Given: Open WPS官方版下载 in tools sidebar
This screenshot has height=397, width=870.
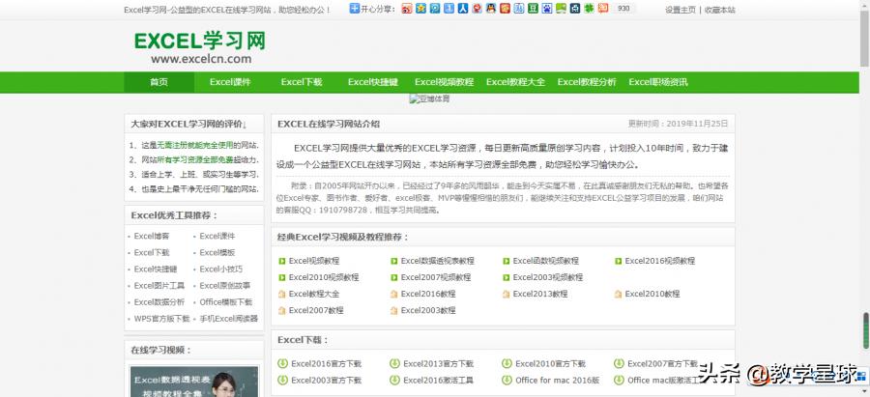Looking at the screenshot, I should (161, 319).
